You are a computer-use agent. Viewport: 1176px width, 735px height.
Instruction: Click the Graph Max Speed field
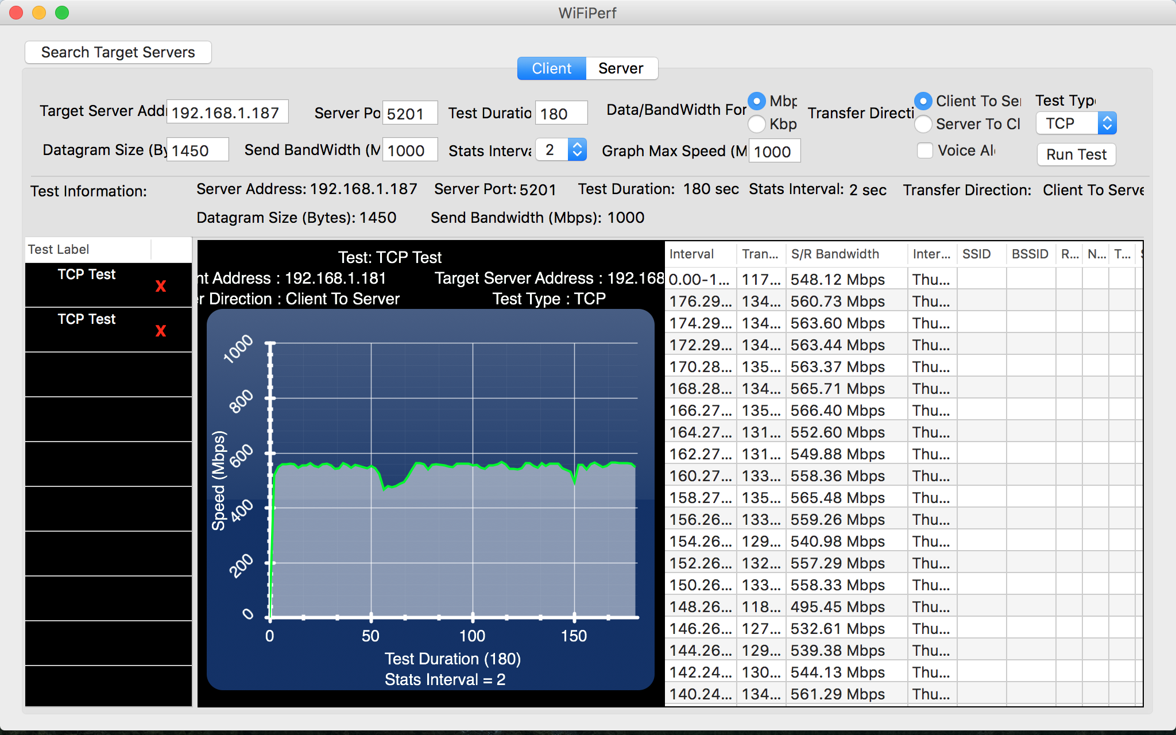click(x=773, y=152)
